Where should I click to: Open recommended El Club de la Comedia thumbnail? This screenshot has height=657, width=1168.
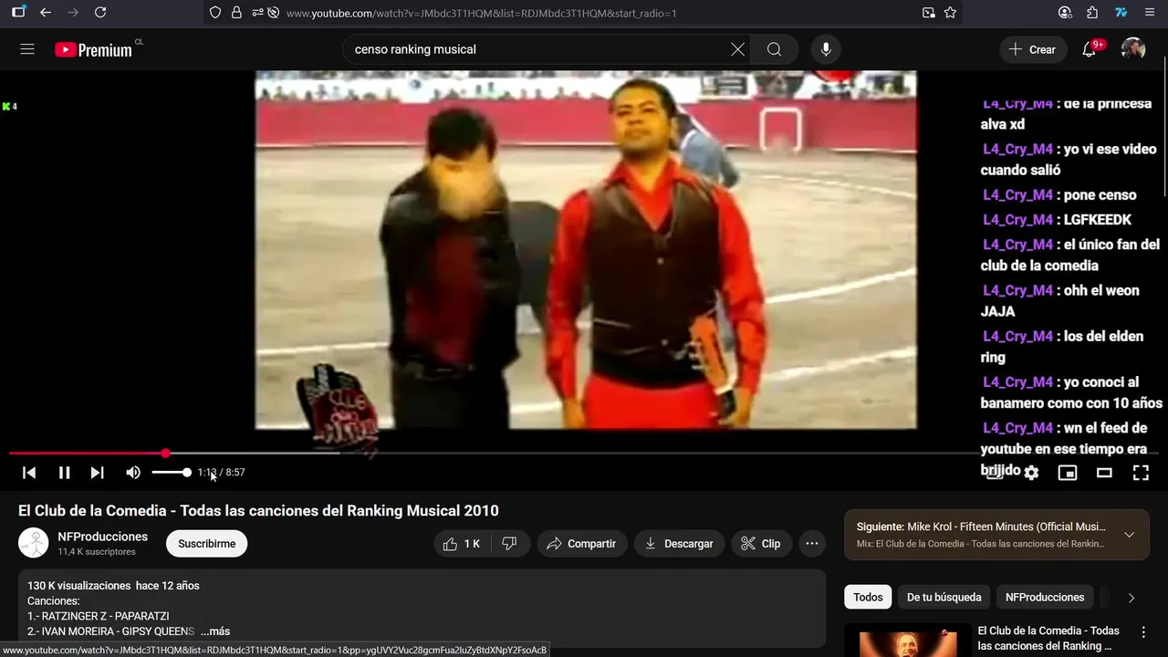click(x=907, y=641)
